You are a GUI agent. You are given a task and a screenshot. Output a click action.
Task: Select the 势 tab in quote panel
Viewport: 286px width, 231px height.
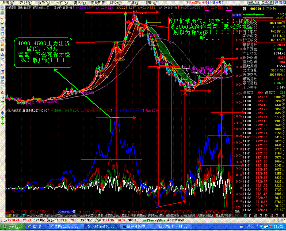click(266, 215)
